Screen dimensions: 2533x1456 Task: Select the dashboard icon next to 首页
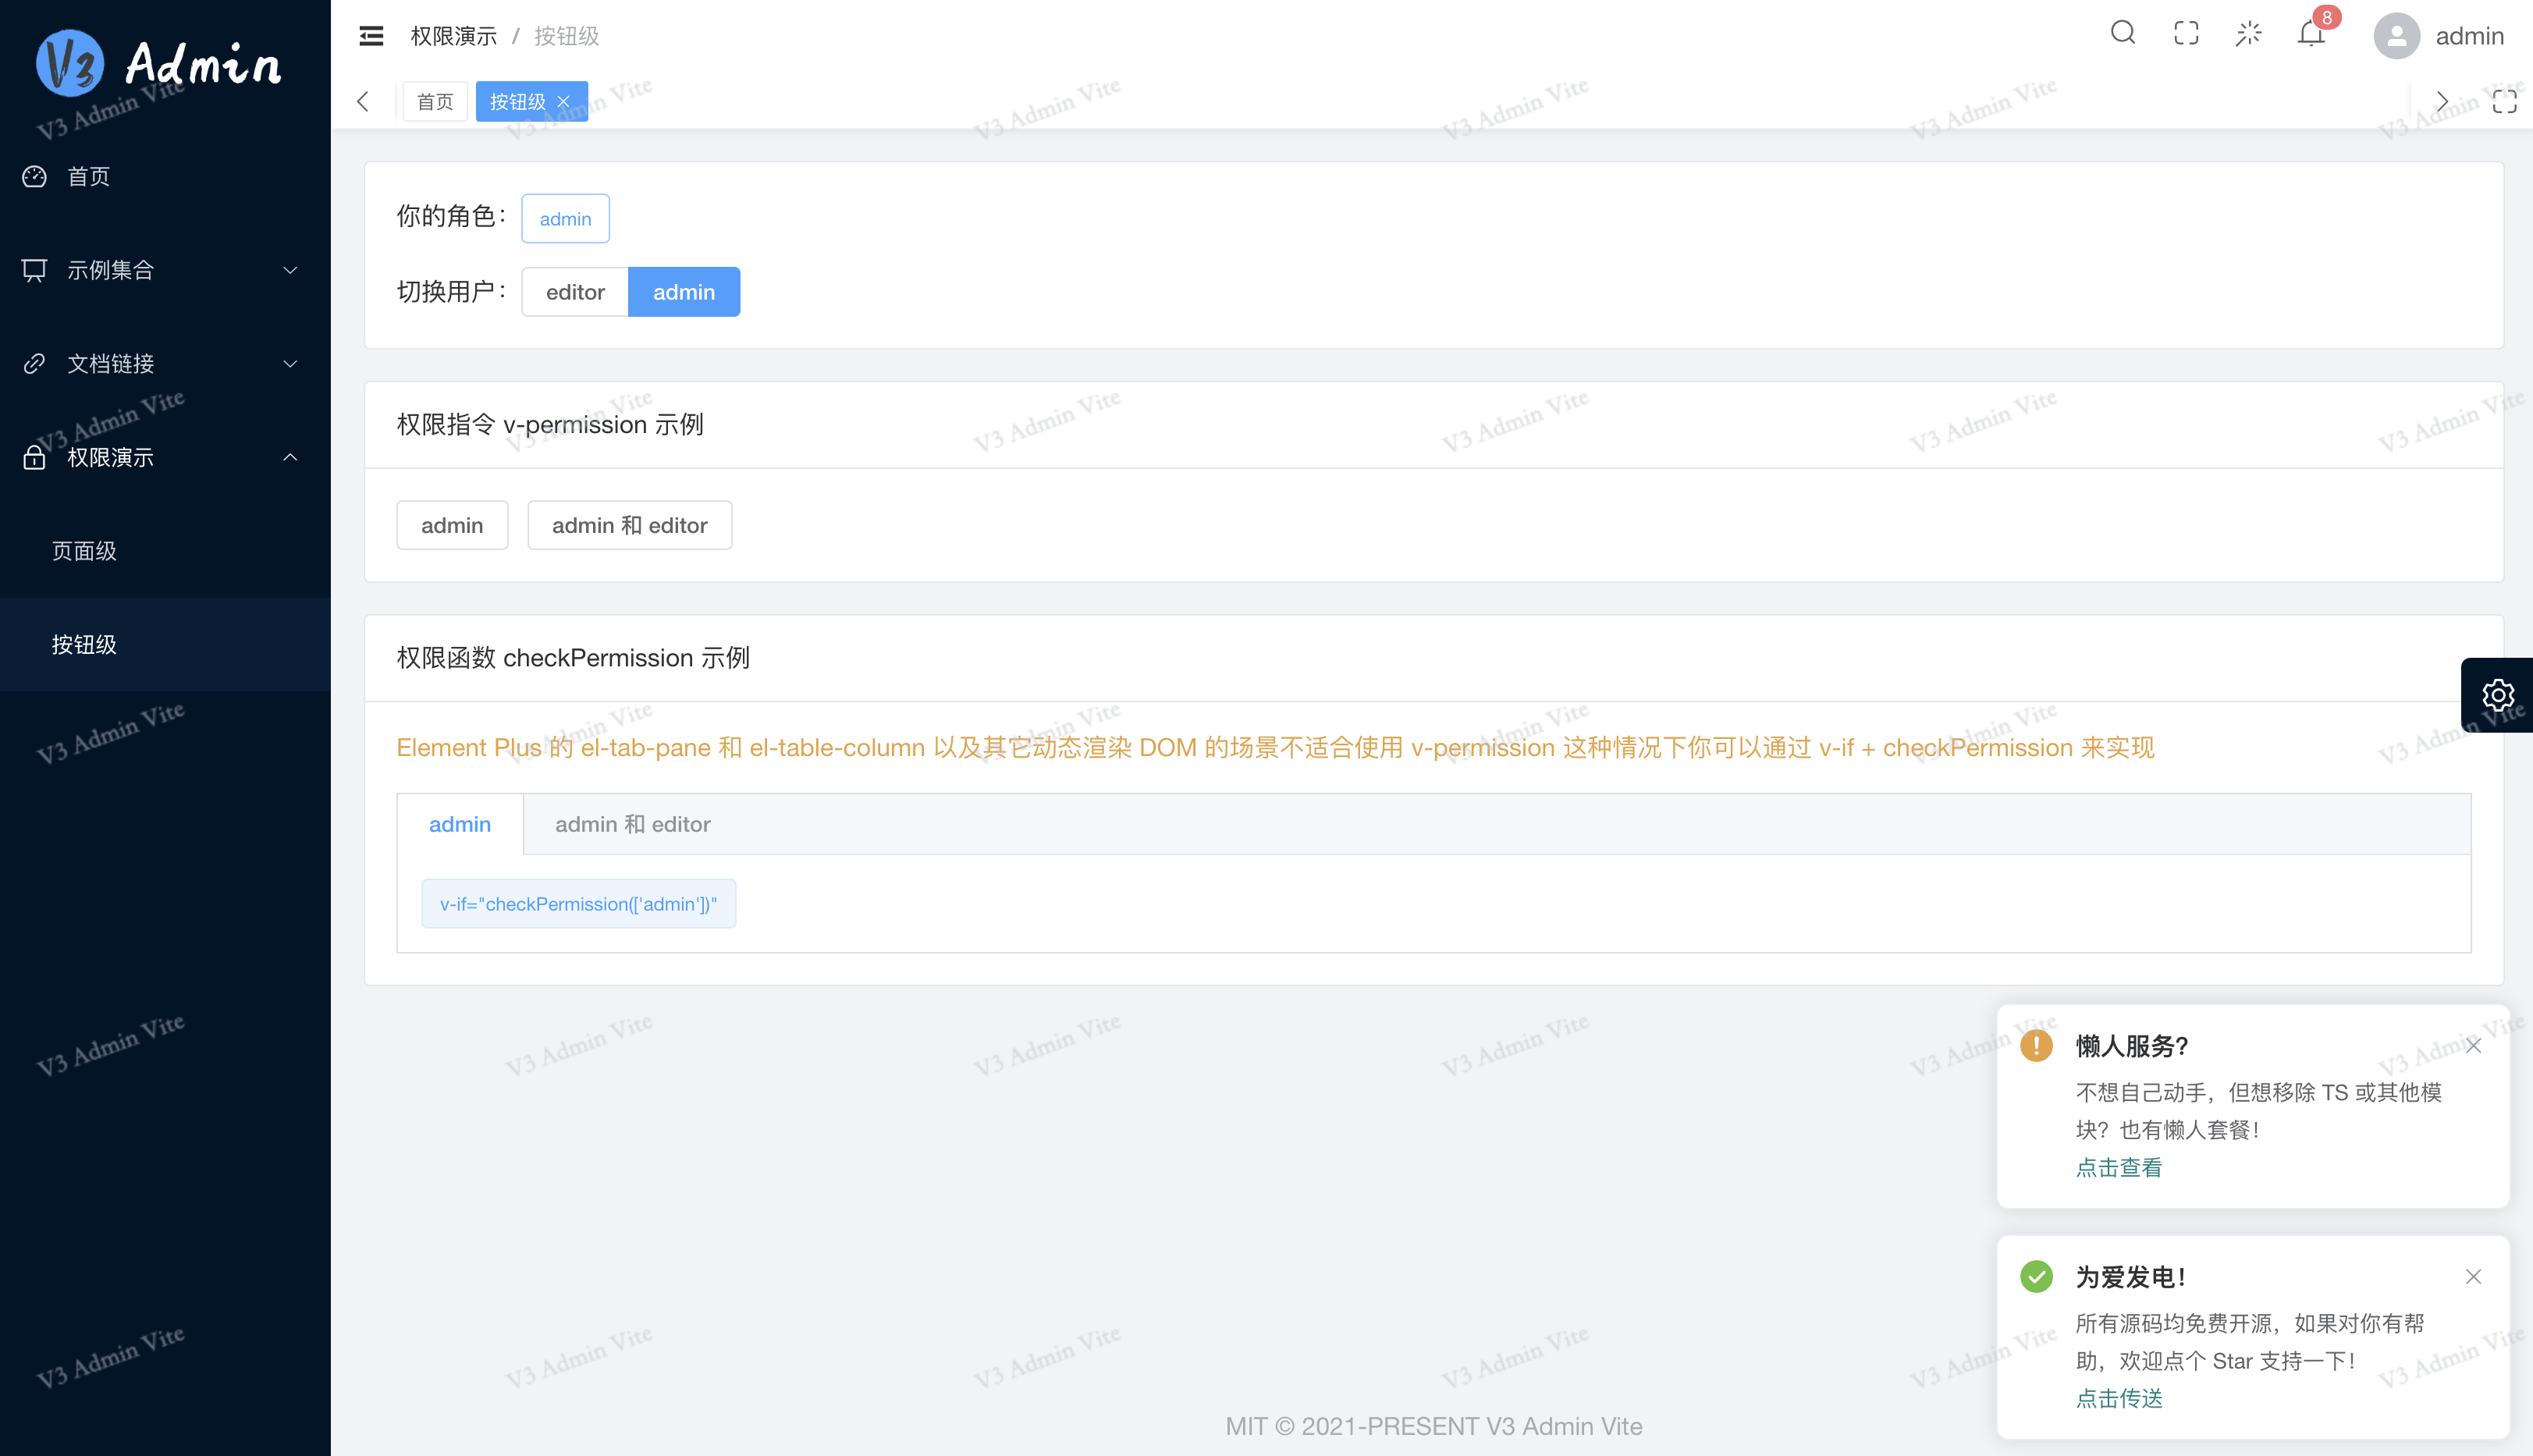pyautogui.click(x=33, y=176)
